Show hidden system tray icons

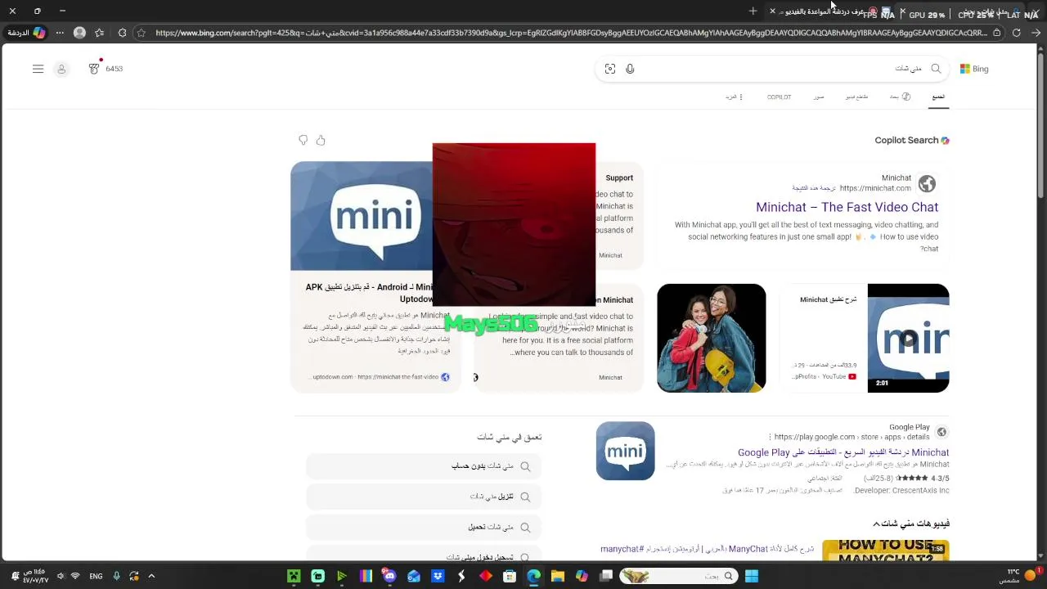151,576
